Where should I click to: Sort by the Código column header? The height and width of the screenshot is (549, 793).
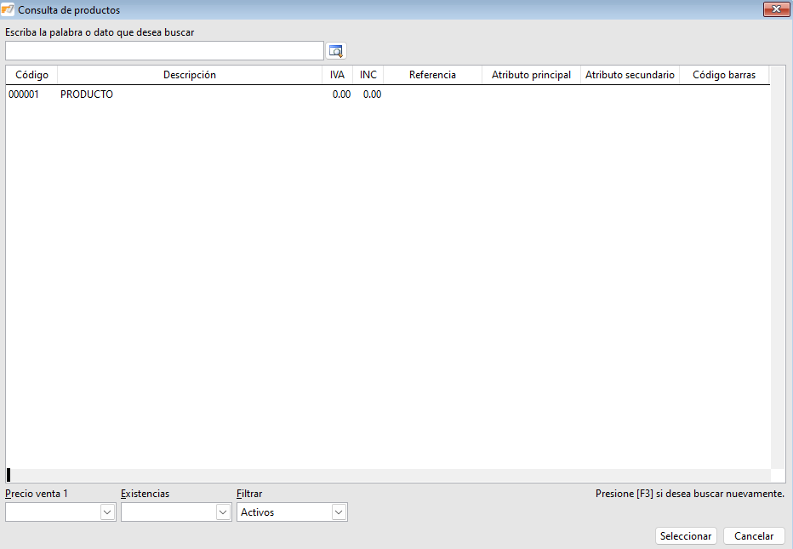pyautogui.click(x=31, y=75)
